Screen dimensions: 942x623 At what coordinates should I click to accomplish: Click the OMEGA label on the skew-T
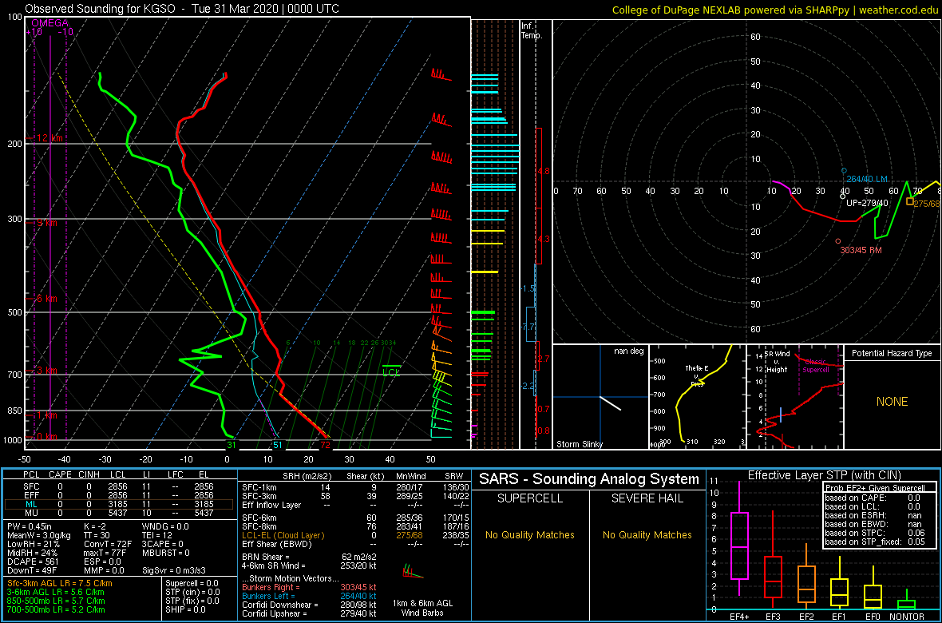point(49,23)
